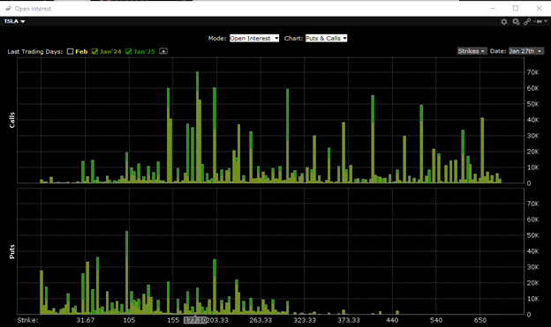The width and height of the screenshot is (551, 327).
Task: Click the chat help icon
Action: tap(516, 22)
